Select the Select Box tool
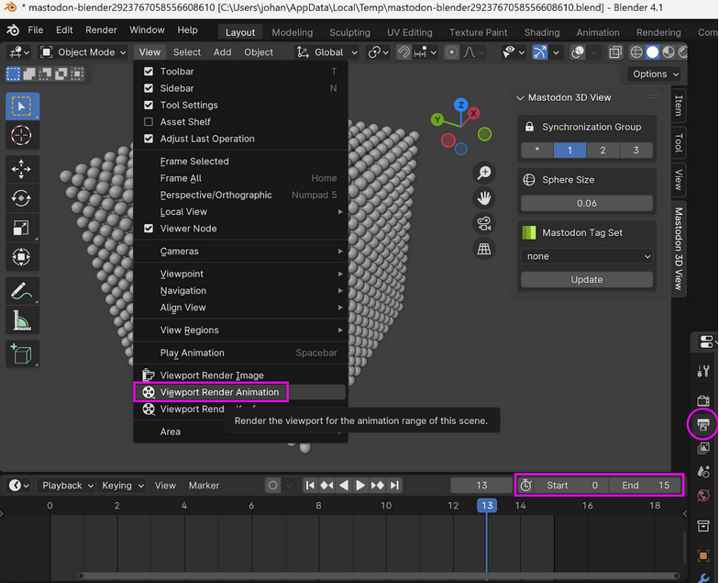Image resolution: width=719 pixels, height=583 pixels. coord(22,107)
